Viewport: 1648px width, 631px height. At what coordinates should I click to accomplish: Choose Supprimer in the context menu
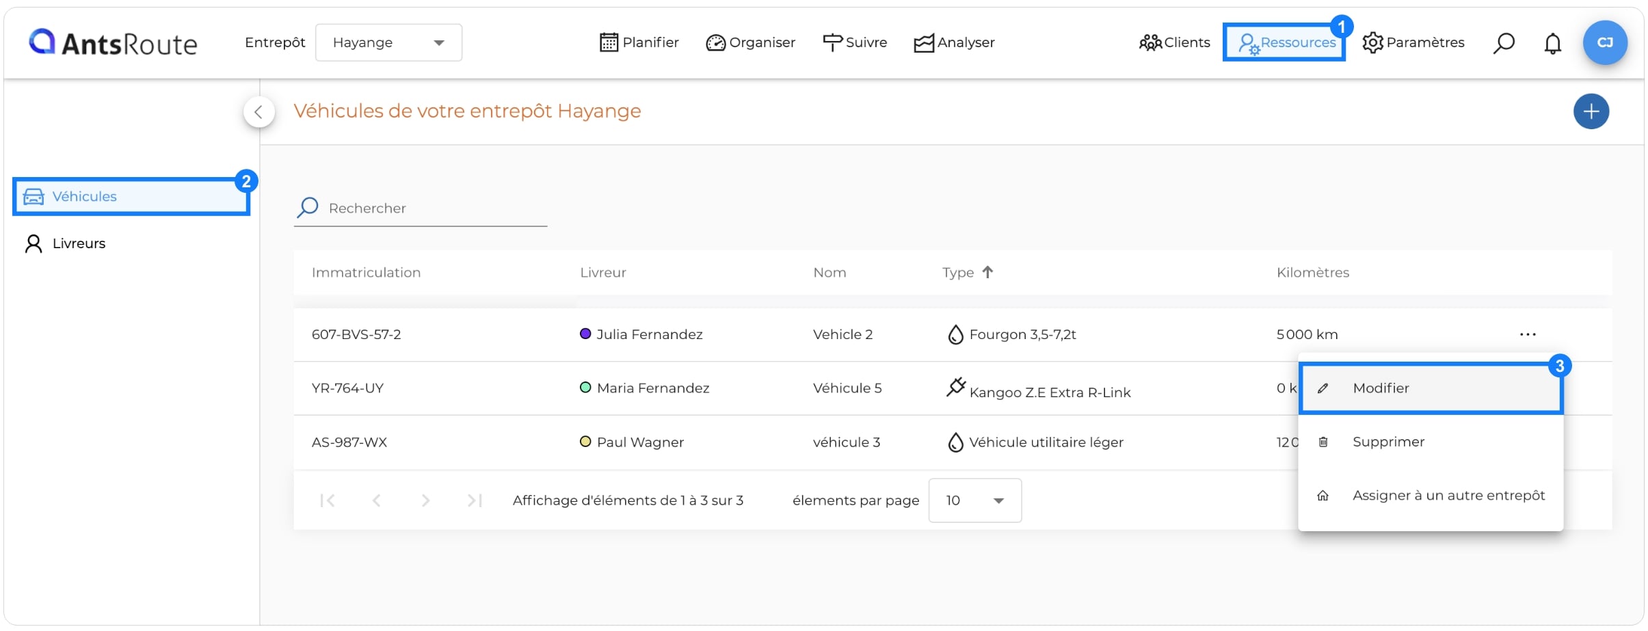click(1431, 442)
